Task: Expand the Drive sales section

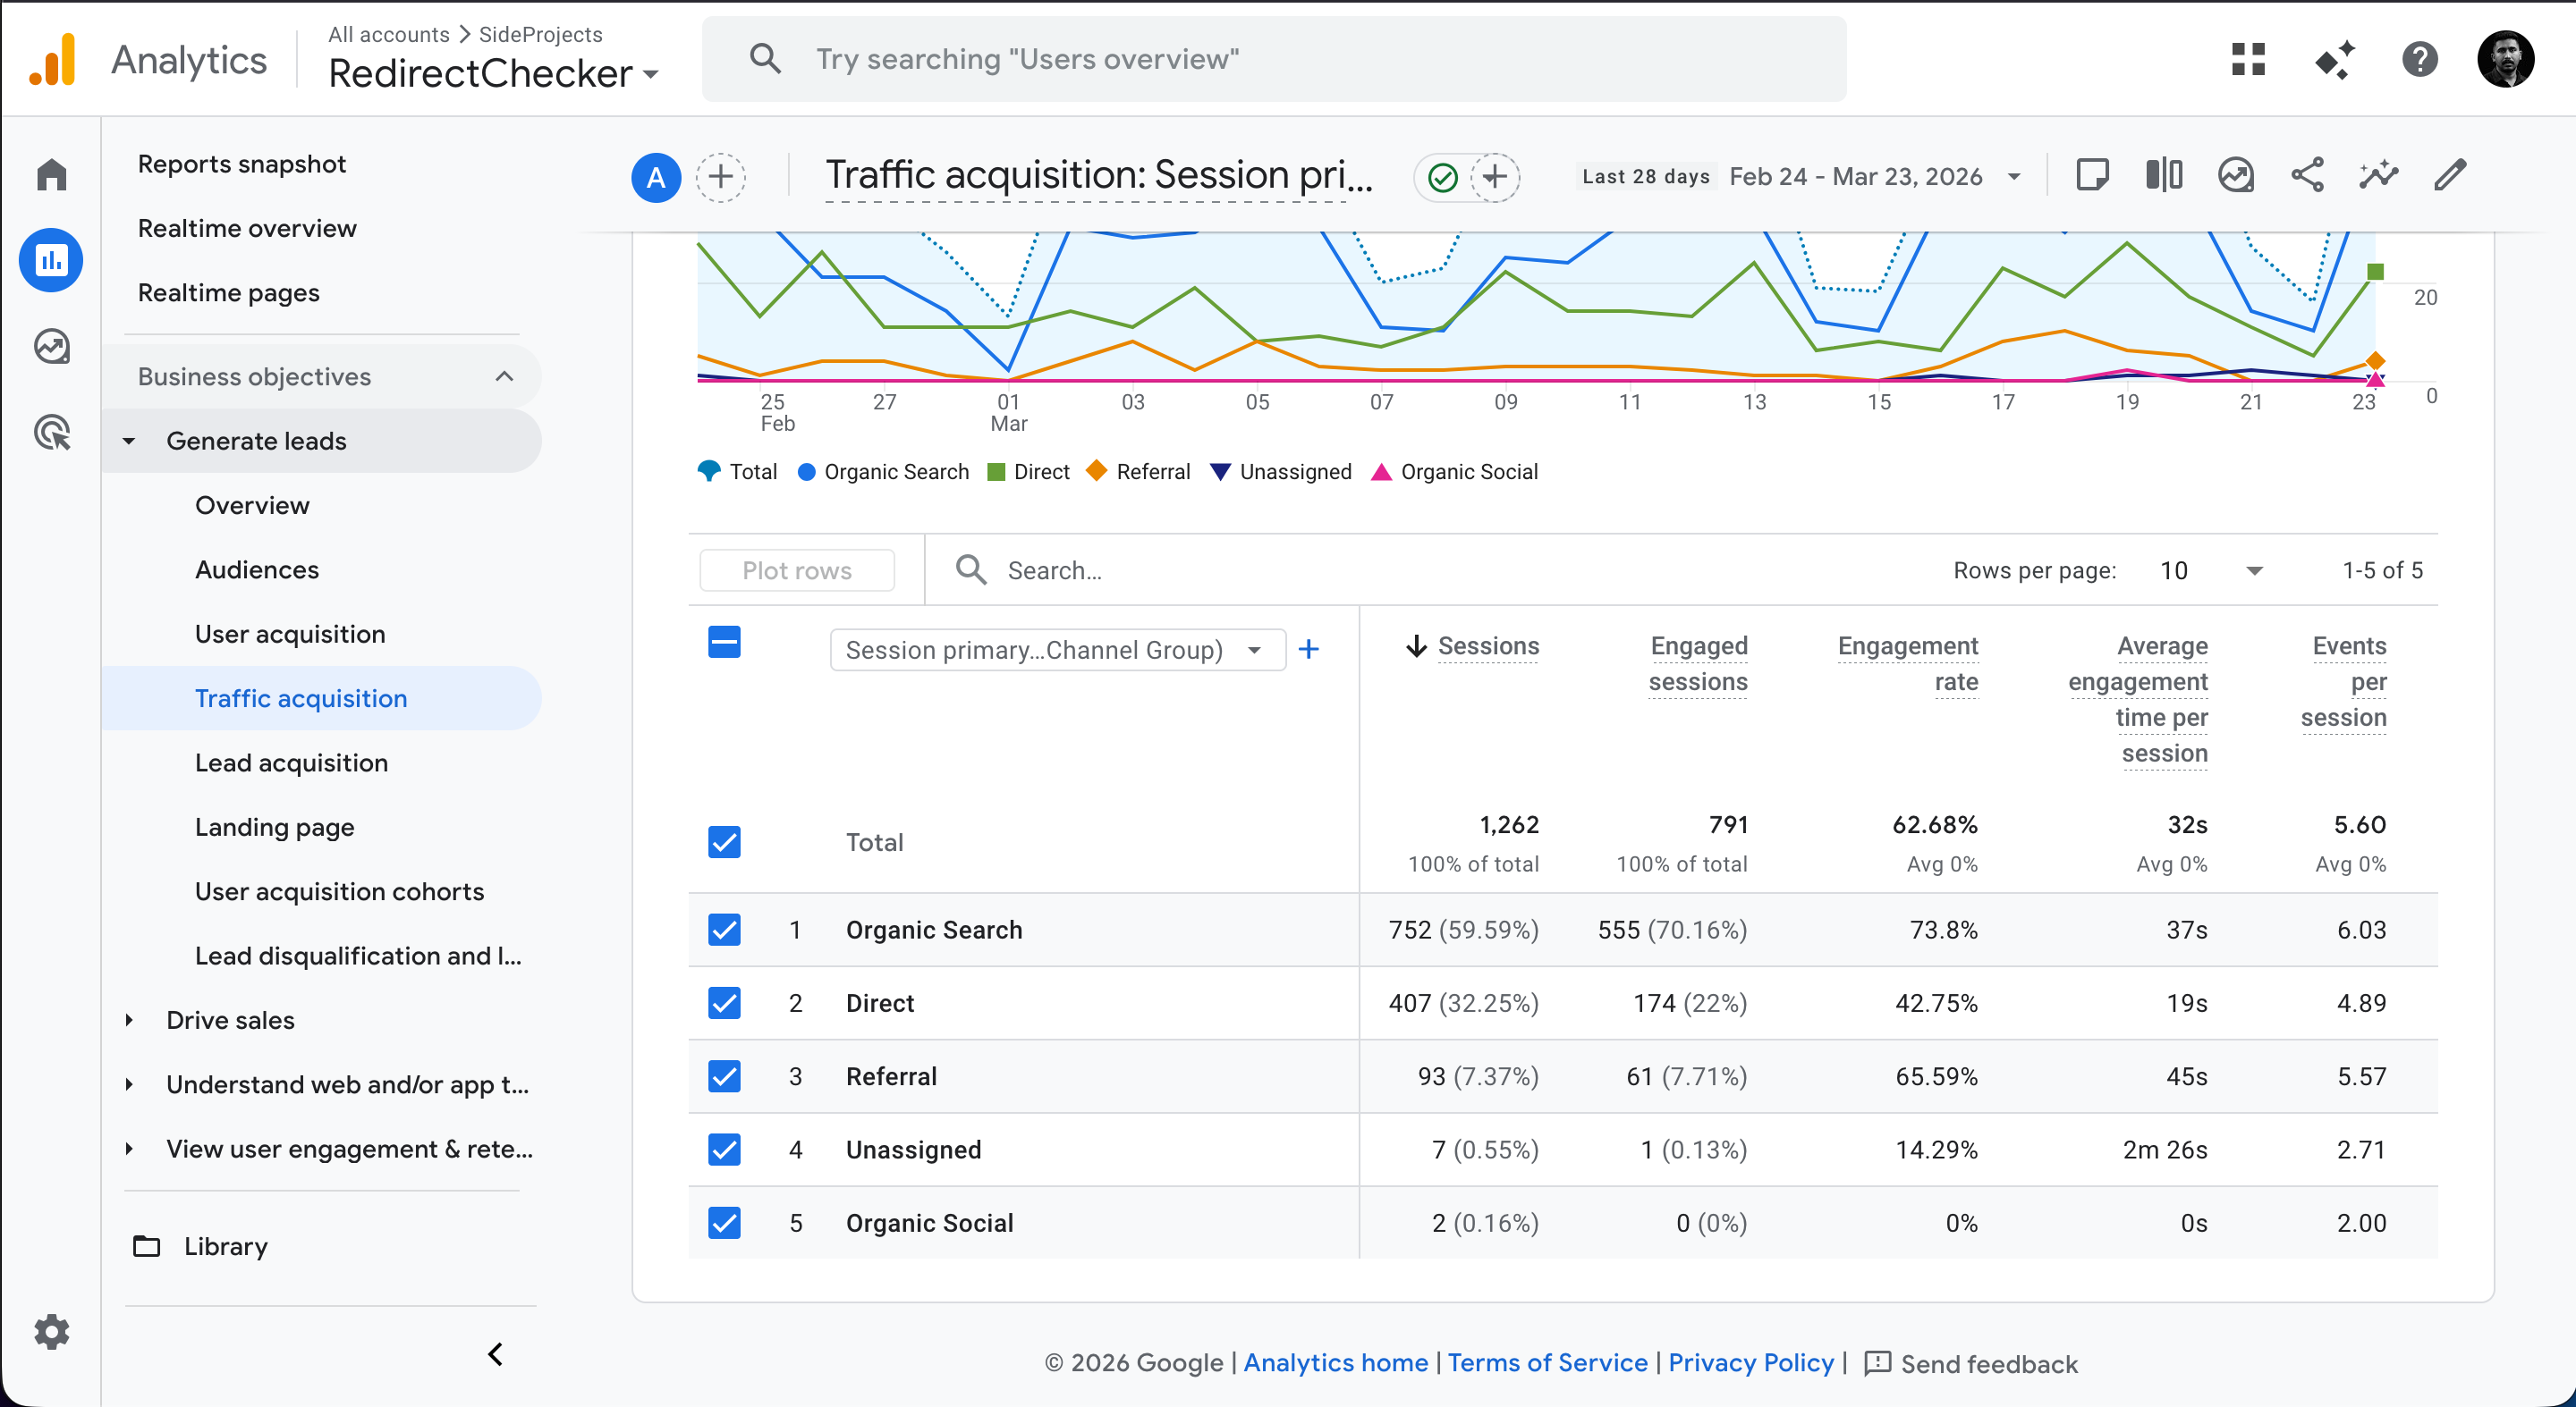Action: pyautogui.click(x=230, y=1020)
